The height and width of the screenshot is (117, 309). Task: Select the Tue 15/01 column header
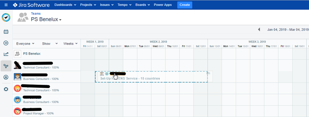243,46
